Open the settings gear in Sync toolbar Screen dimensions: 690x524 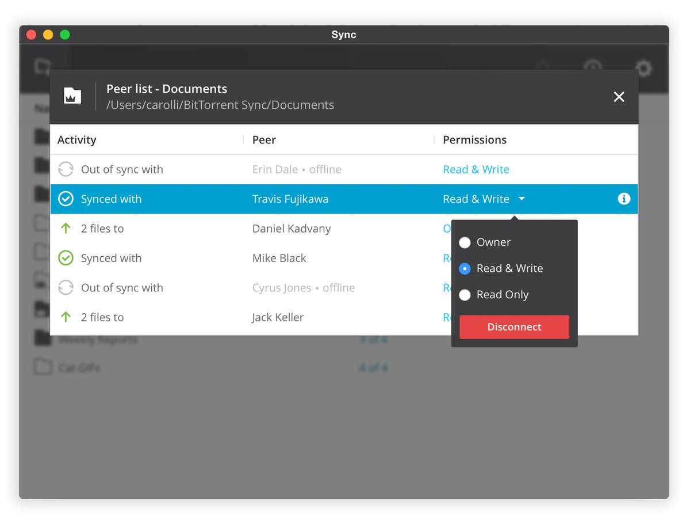point(643,69)
